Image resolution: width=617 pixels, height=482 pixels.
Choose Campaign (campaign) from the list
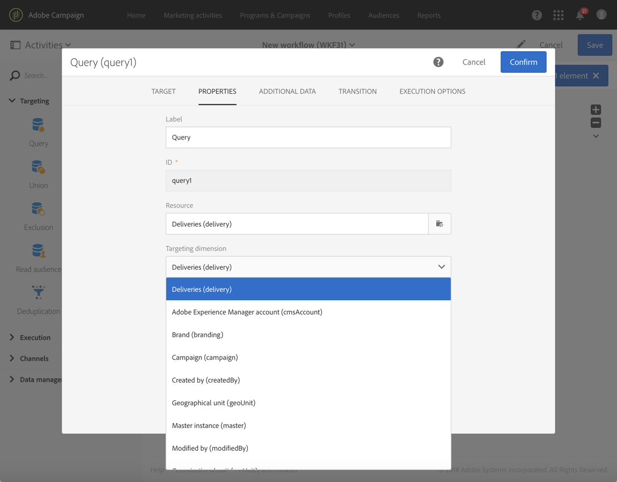(205, 357)
